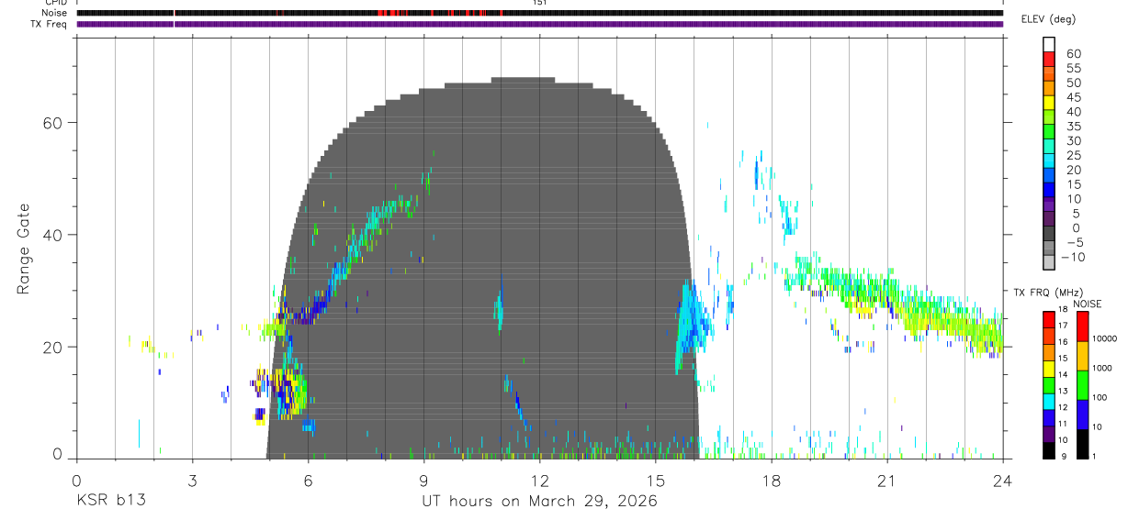Screen dimensions: 1128x520
Task: Click the x-axis tick label '15'
Action: click(x=655, y=480)
